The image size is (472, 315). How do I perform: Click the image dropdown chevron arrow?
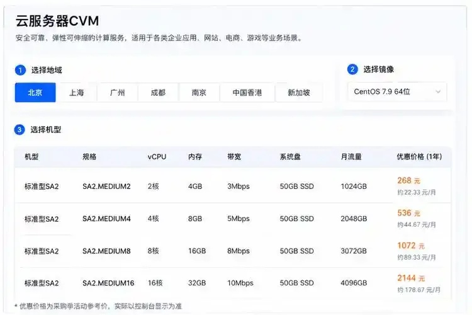tap(438, 91)
